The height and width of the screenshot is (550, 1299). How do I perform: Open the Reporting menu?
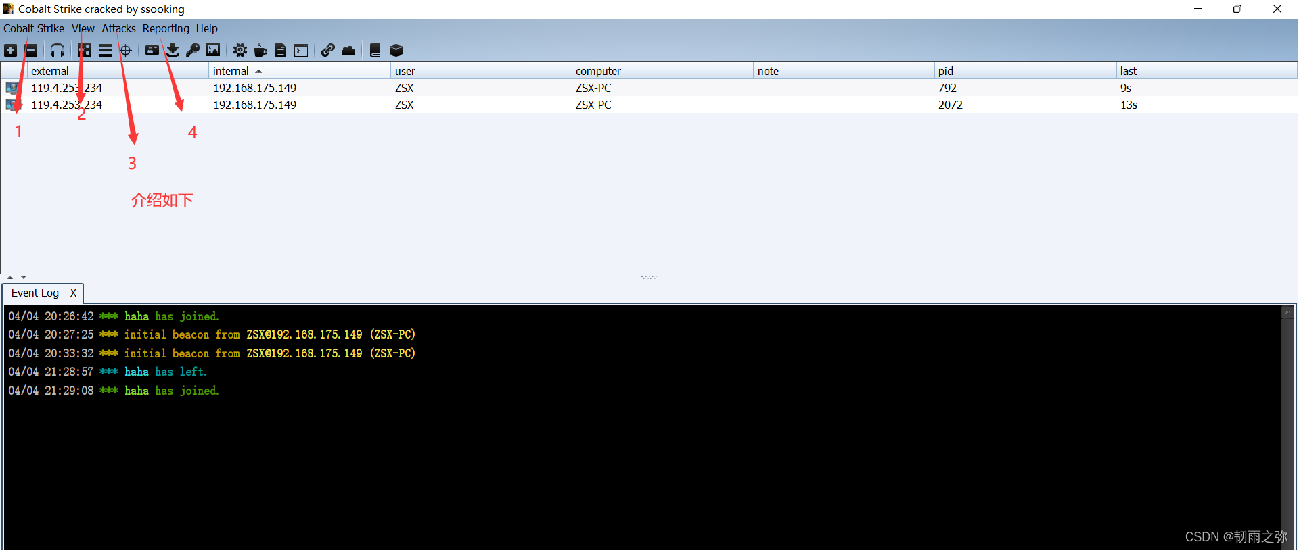(166, 28)
